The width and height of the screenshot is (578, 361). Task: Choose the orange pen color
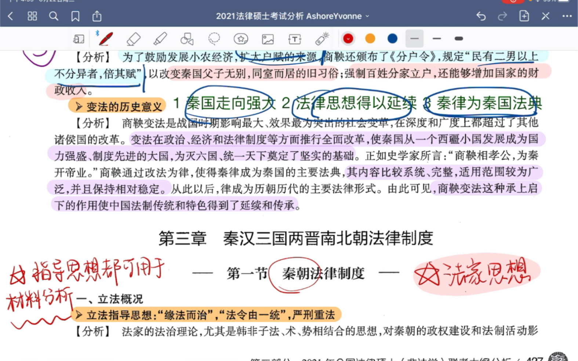point(370,38)
